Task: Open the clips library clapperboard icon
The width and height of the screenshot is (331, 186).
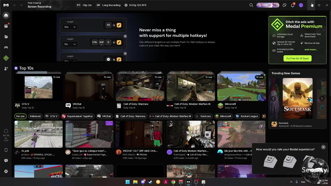Action: 6,26
